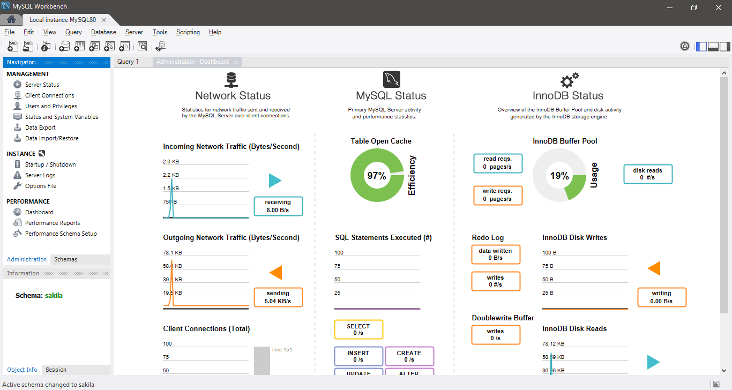Open the Help menu
The width and height of the screenshot is (732, 390).
coord(215,32)
